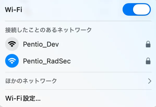
Task: Click the three dots after Wi-Fi設定
Action: [x=38, y=100]
